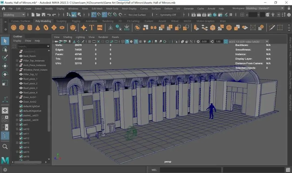The image size is (292, 173).
Task: Select the Paint Selection tool
Action: pyautogui.click(x=5, y=58)
